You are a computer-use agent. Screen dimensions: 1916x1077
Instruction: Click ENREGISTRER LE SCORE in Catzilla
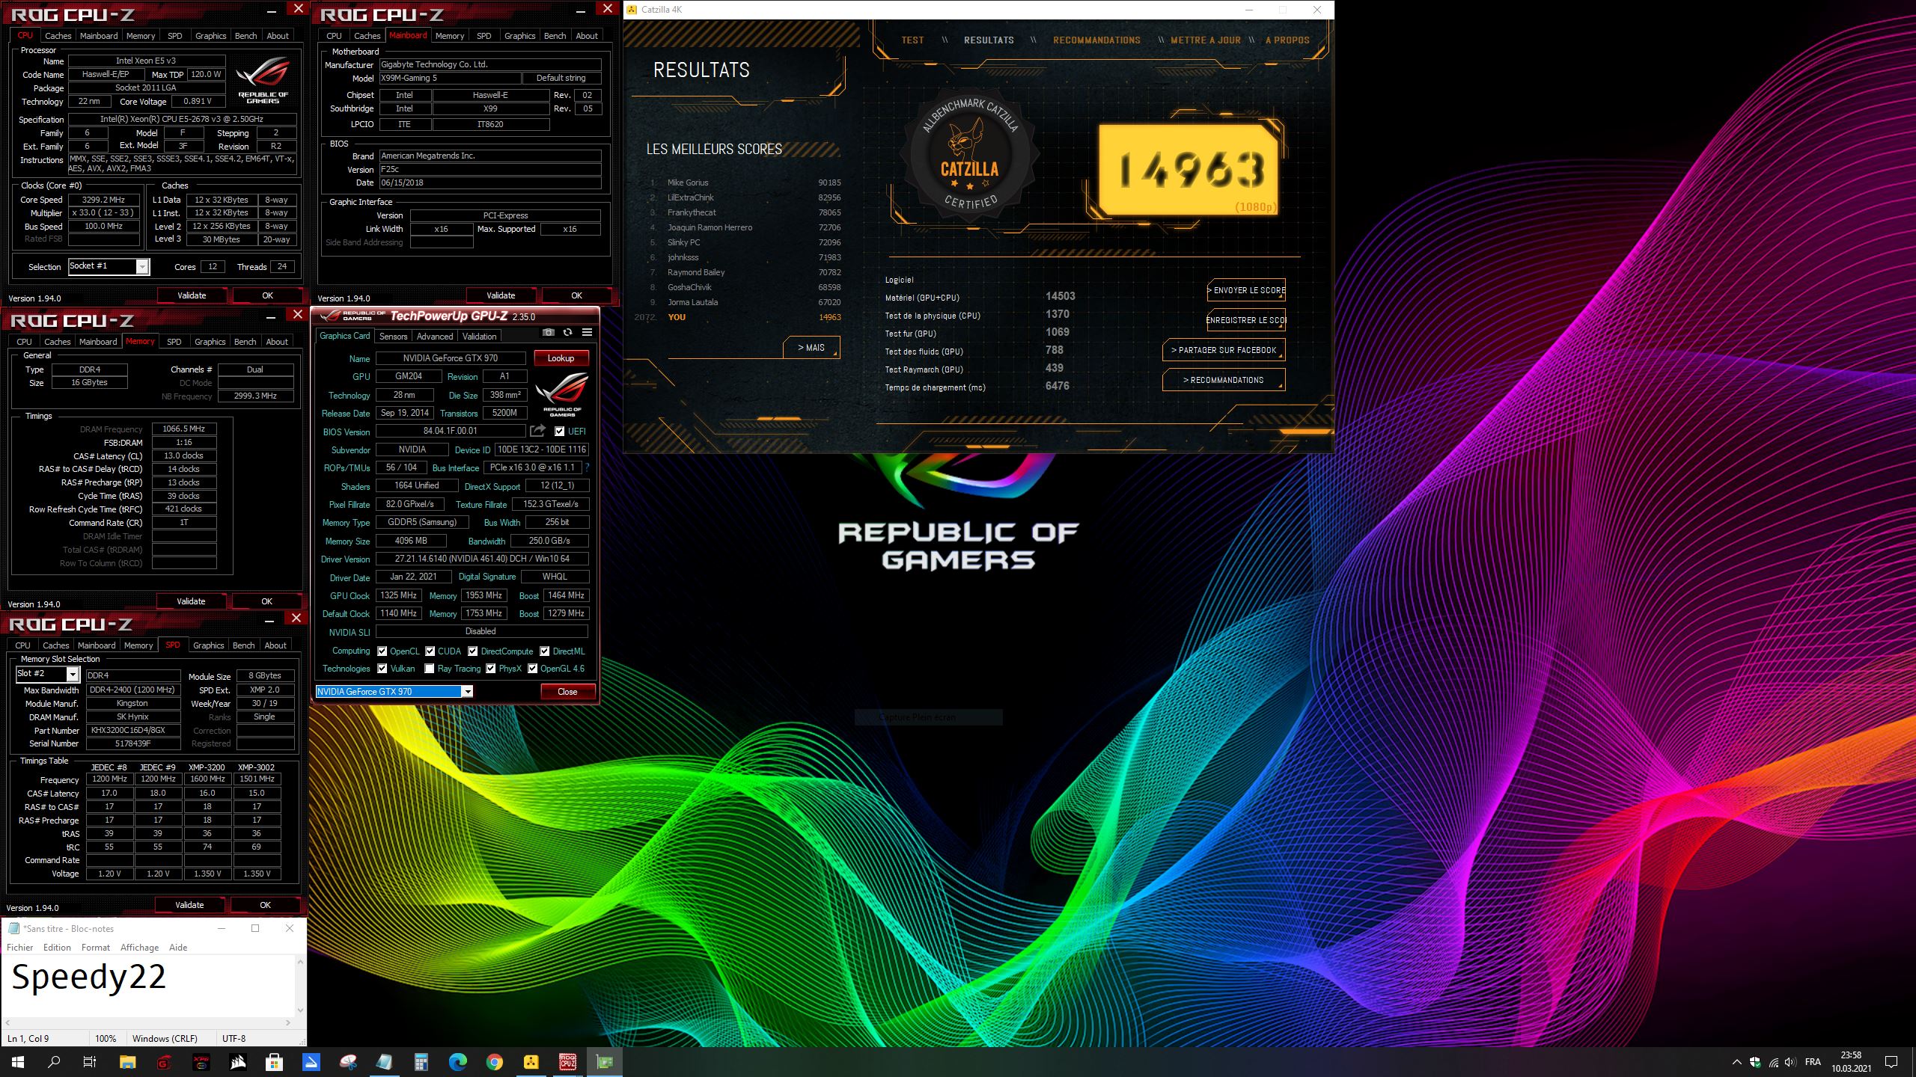click(x=1246, y=320)
